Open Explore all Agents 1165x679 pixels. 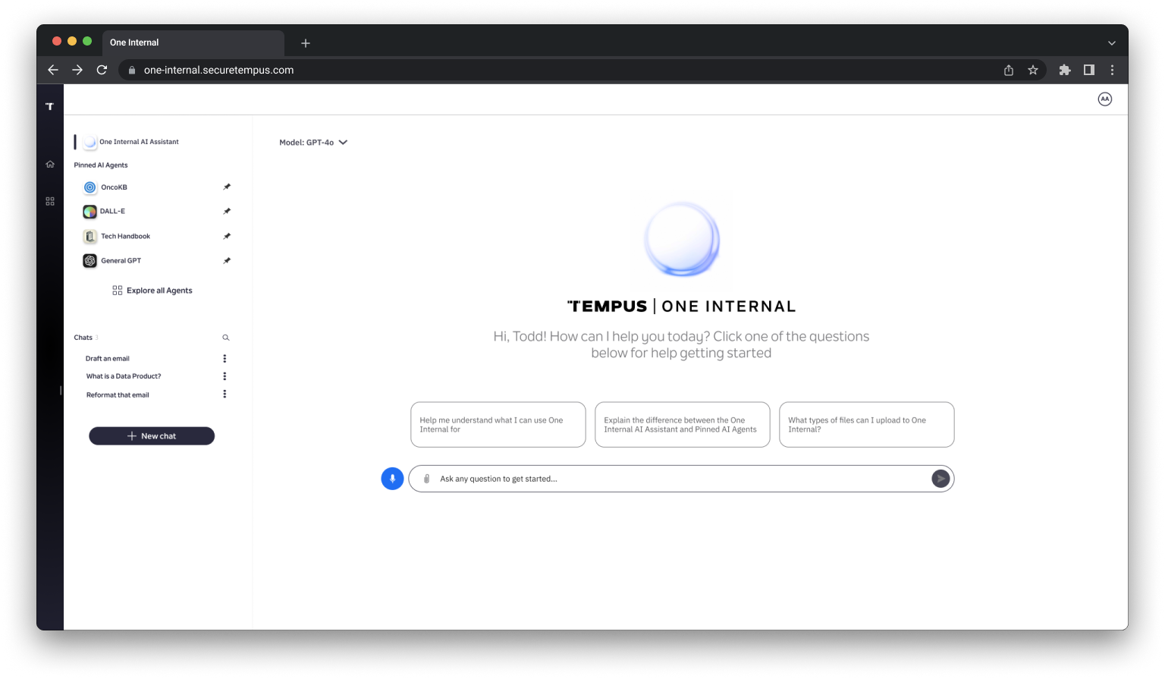(x=152, y=291)
